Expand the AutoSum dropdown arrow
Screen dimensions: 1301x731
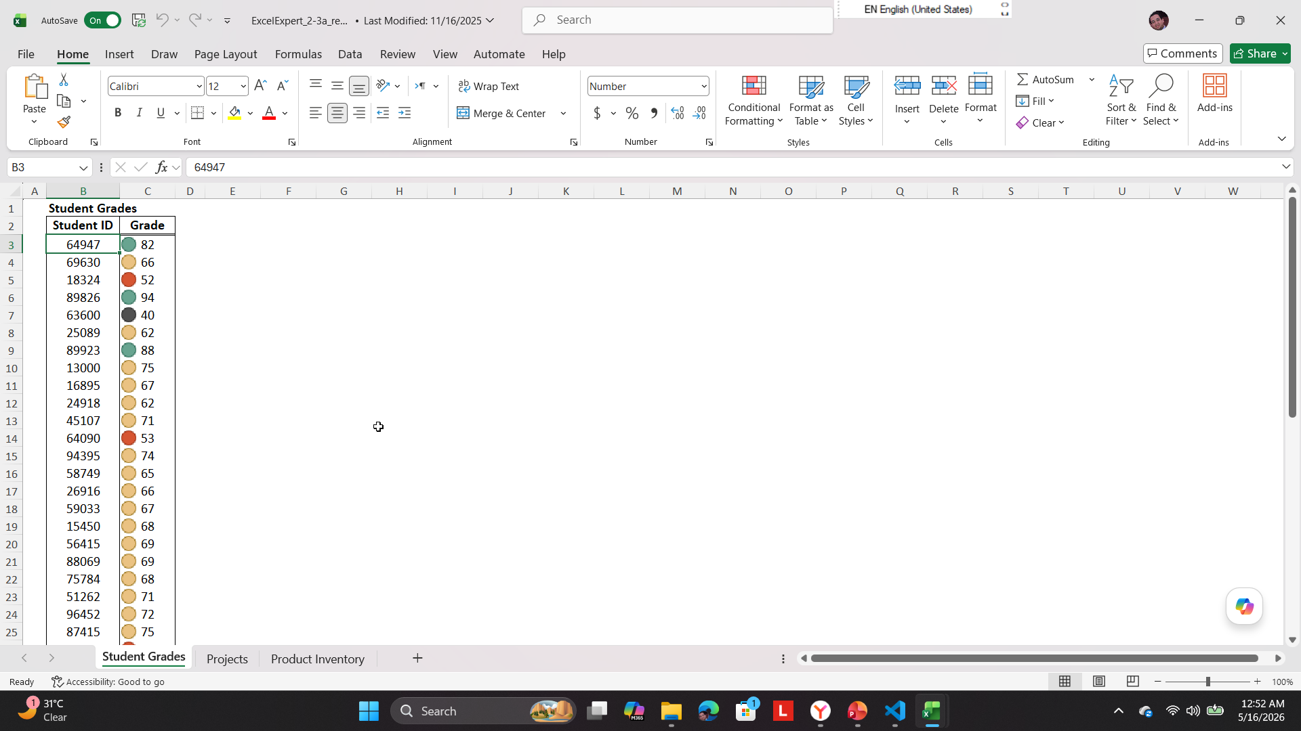[x=1092, y=80]
